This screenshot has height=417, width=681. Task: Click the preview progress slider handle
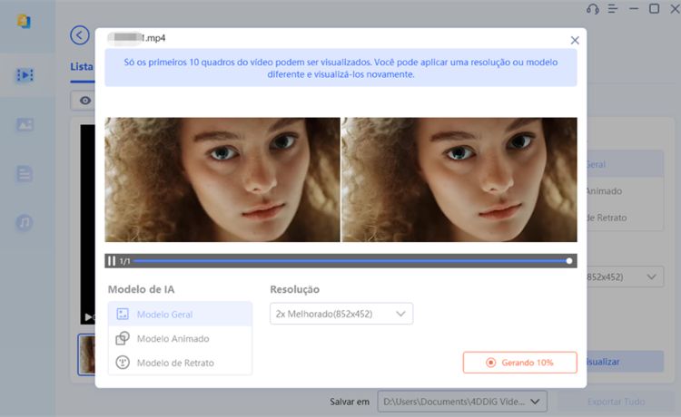569,261
